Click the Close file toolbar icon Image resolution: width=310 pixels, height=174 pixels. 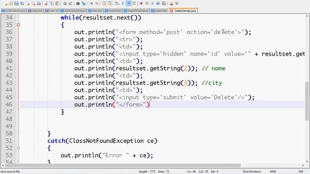pos(28,3)
